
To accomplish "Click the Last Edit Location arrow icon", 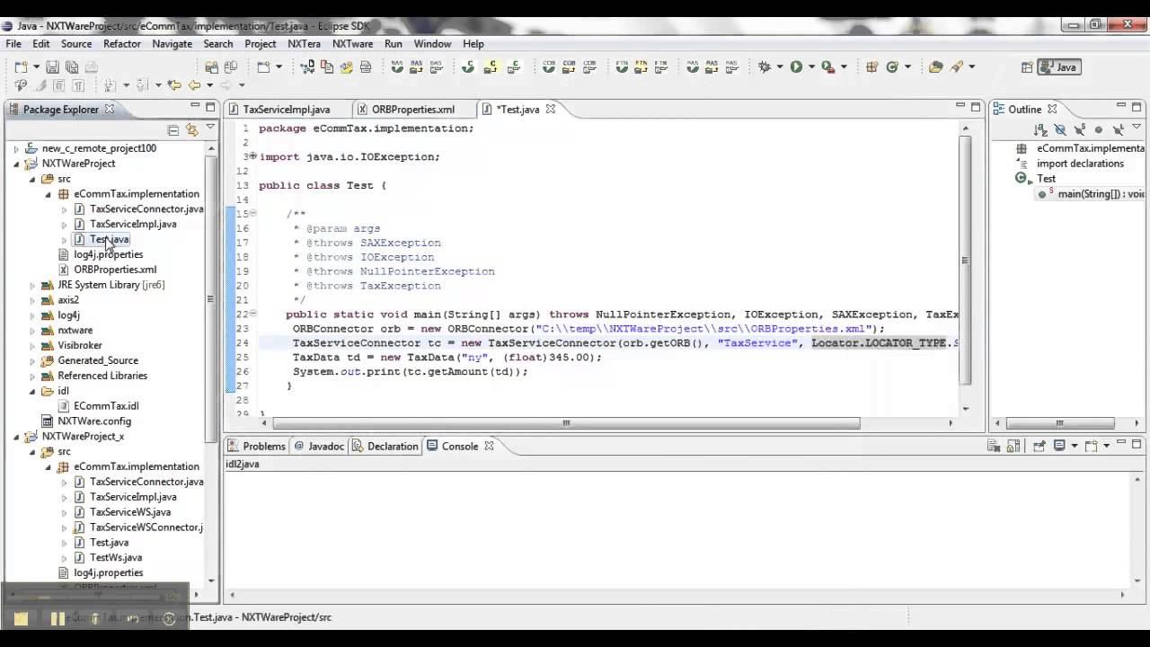I will tap(173, 85).
